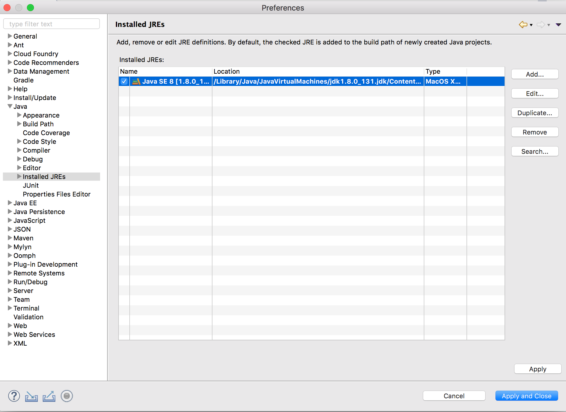Select Web Services preferences

point(34,335)
